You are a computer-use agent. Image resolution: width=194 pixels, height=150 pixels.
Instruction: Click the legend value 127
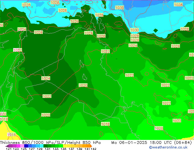(32, 149)
